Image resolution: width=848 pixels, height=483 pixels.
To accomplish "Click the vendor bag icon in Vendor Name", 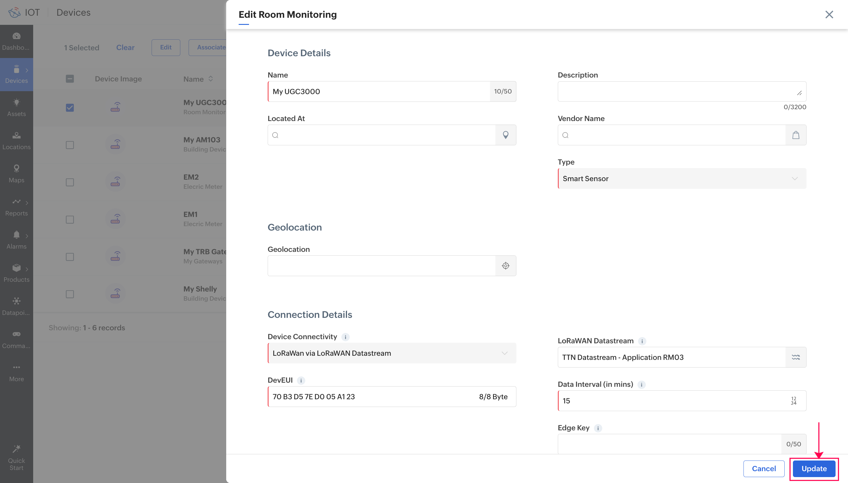I will (x=796, y=135).
